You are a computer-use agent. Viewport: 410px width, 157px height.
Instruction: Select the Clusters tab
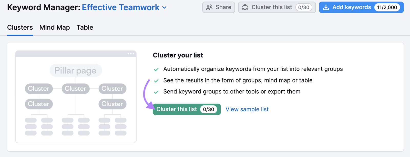tap(20, 28)
